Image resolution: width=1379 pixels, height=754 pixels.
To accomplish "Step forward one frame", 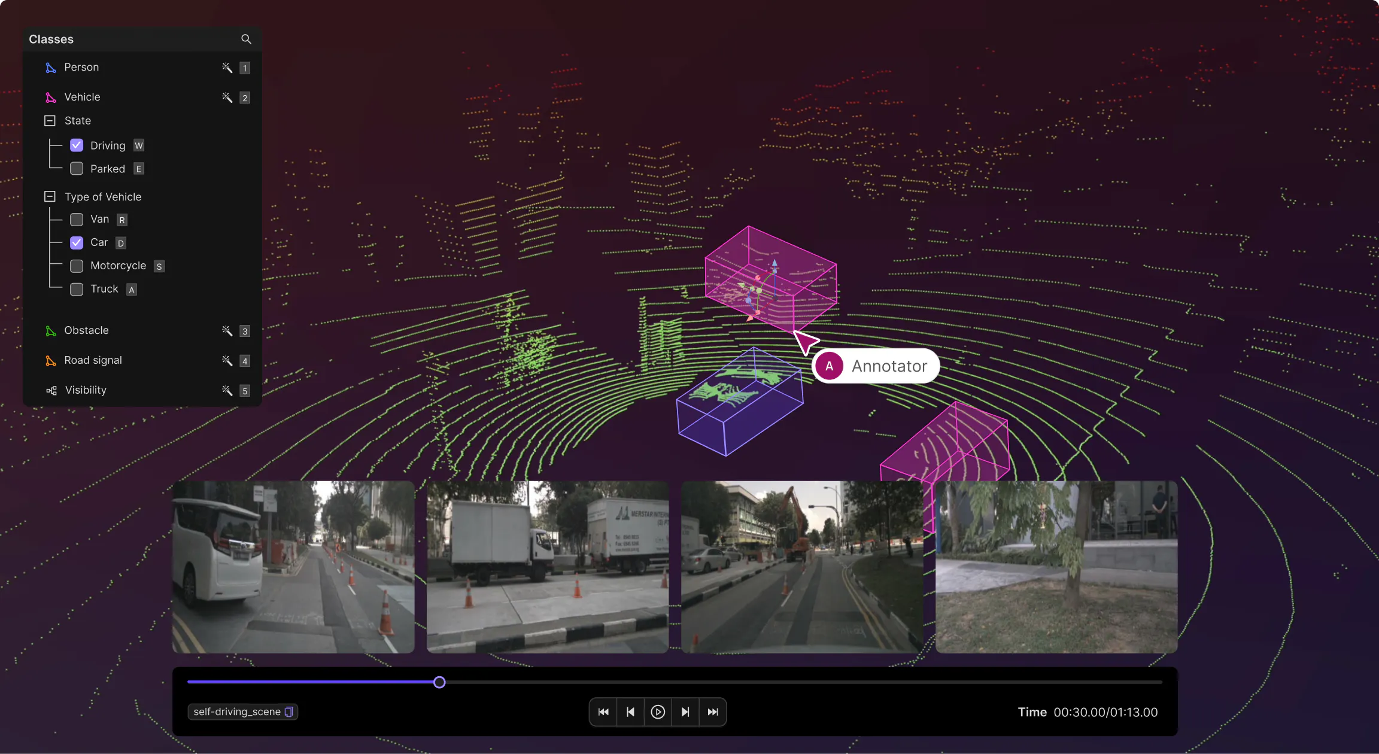I will click(685, 712).
